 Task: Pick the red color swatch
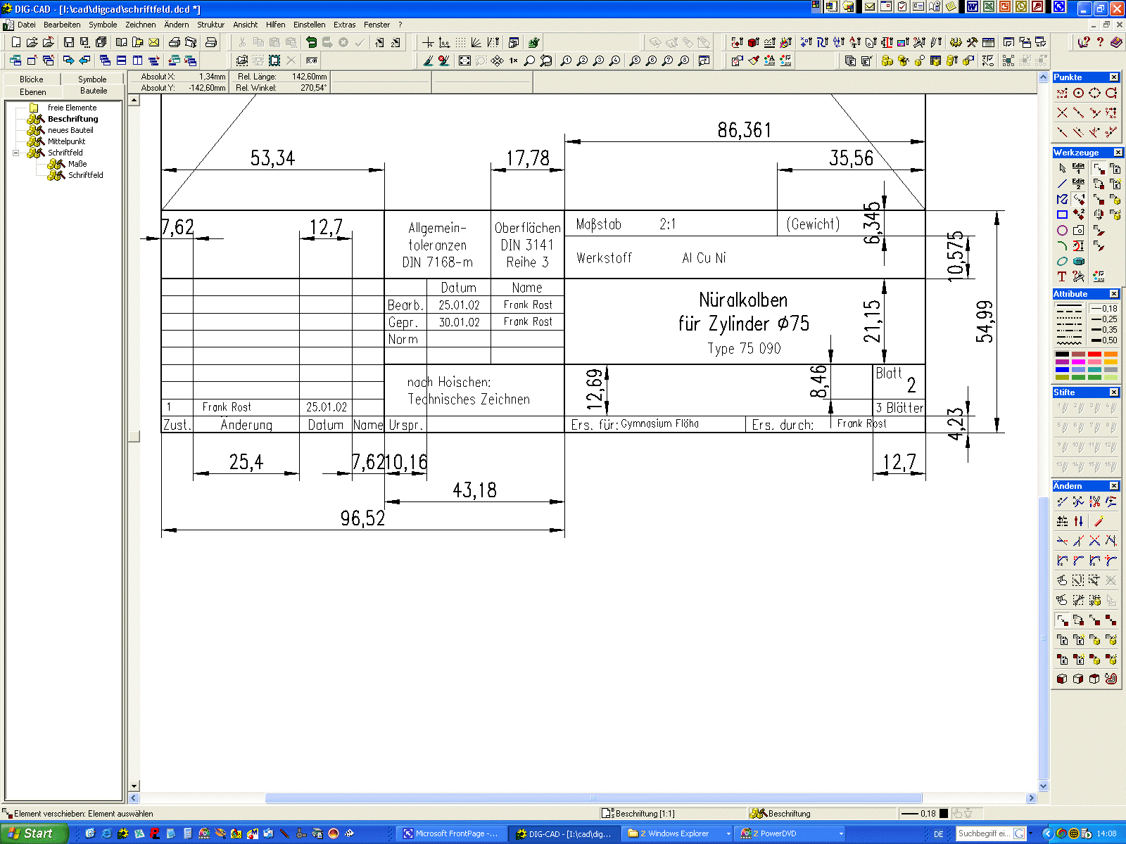[1094, 354]
